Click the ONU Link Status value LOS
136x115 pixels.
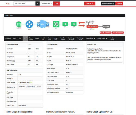click(67, 77)
